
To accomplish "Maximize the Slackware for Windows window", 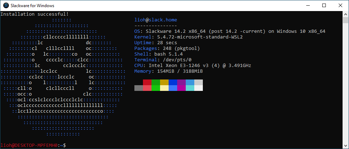I will point(324,6).
